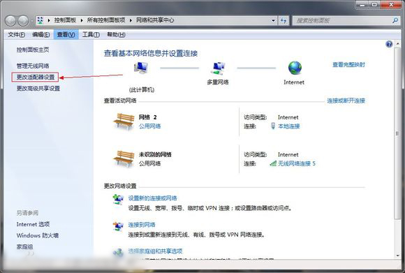Click the 设置新的连接或网络 icon
Image resolution: width=405 pixels, height=273 pixels.
coord(118,200)
